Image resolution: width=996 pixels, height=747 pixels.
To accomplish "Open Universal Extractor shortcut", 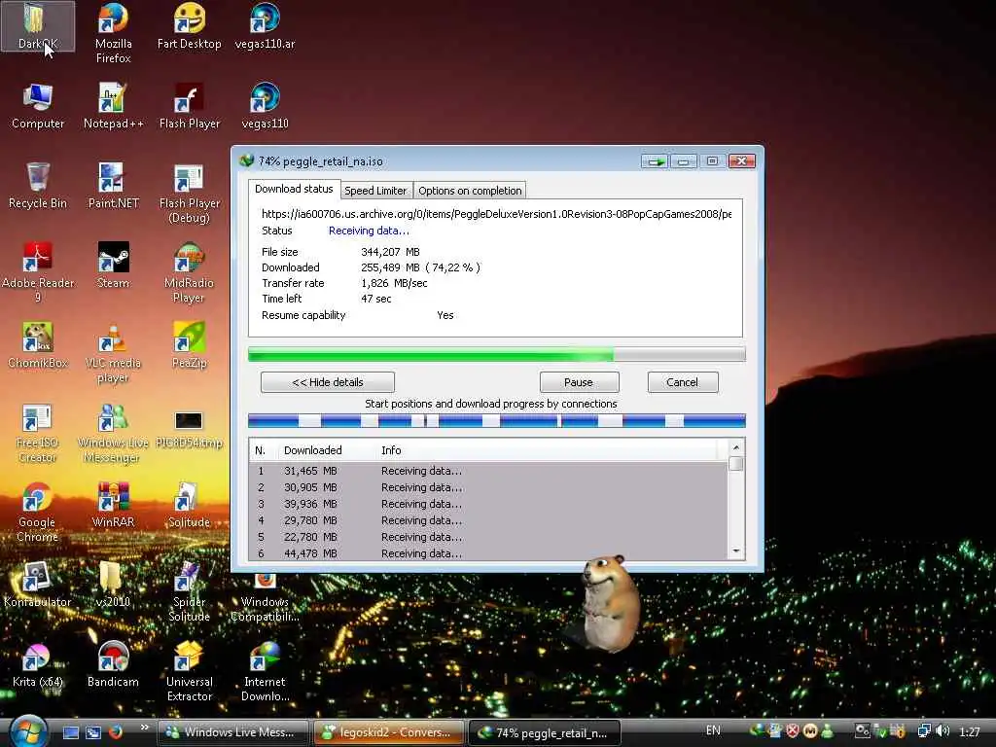I will point(190,672).
